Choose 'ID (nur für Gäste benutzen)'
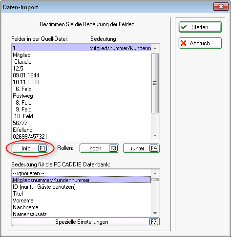231x237 pixels. 82,187
